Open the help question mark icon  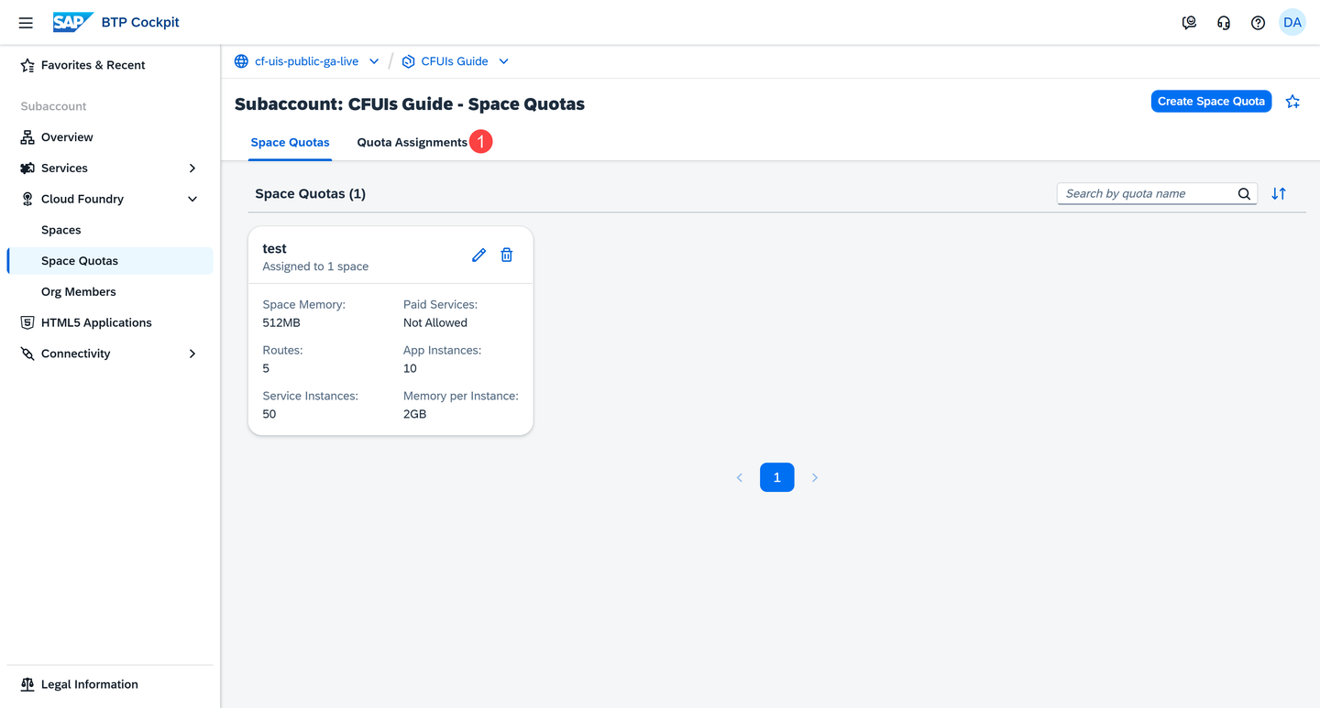[x=1258, y=23]
